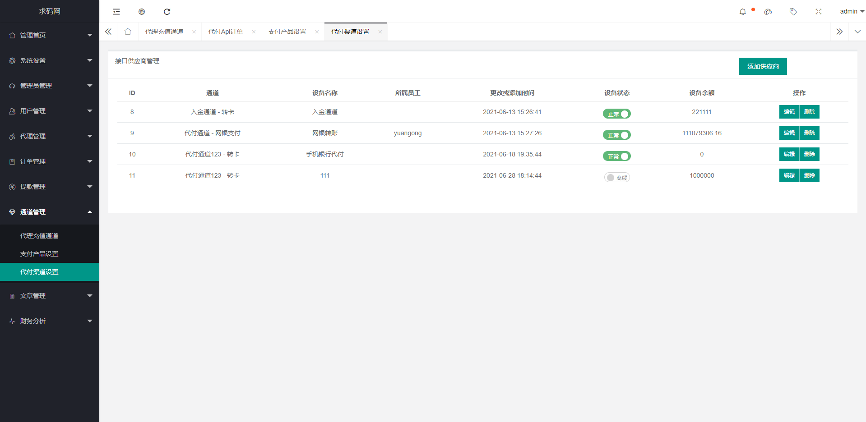Switch to the 代付Api订单 tab
The image size is (866, 422).
[226, 32]
